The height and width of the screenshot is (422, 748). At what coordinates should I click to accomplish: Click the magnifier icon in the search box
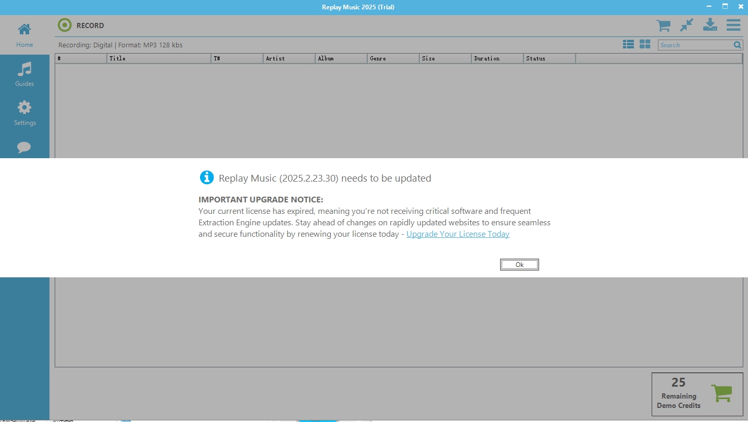click(x=738, y=45)
